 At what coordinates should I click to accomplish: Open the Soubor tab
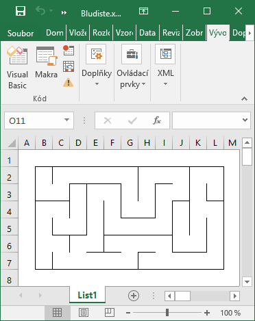coord(21,34)
